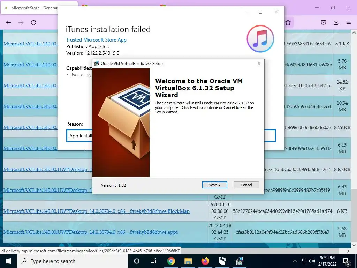Open Microsoft.VCLibs.140.00 link in 10.94 MB row

[x=31, y=106]
